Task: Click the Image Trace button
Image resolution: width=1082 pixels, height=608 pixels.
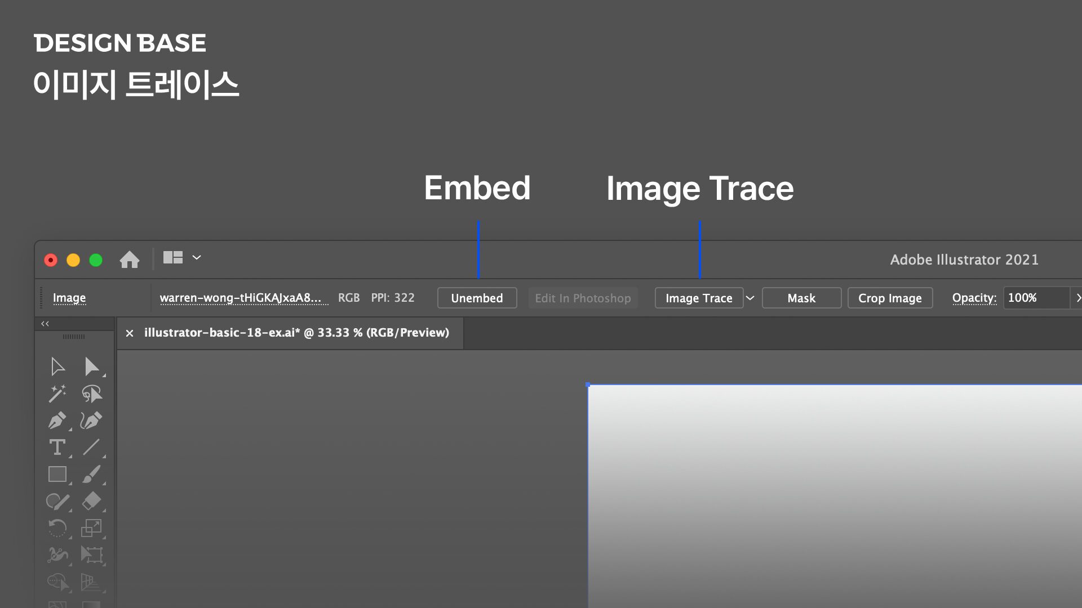Action: point(699,298)
